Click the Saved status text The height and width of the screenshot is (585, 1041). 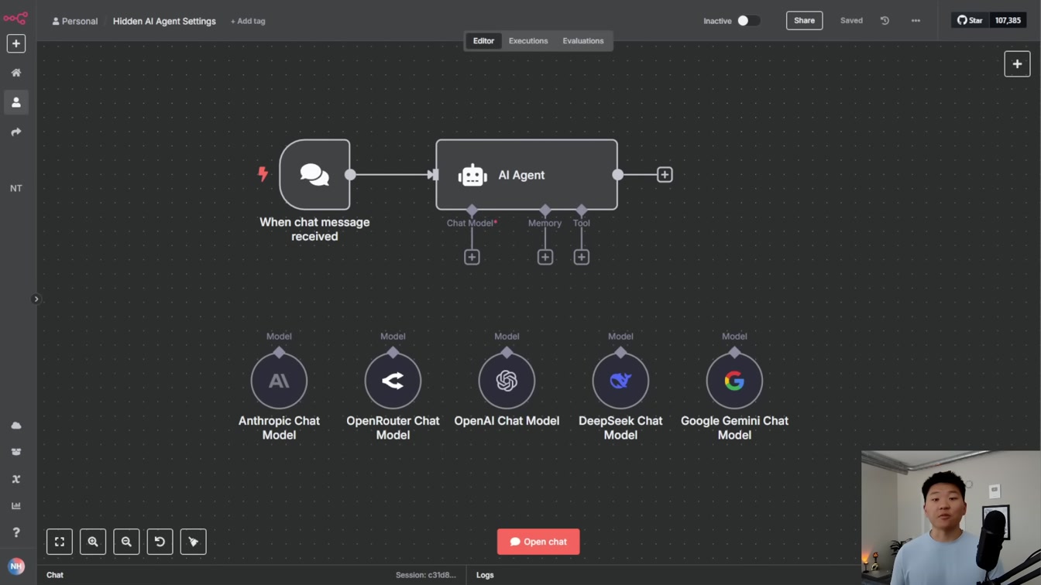tap(851, 21)
